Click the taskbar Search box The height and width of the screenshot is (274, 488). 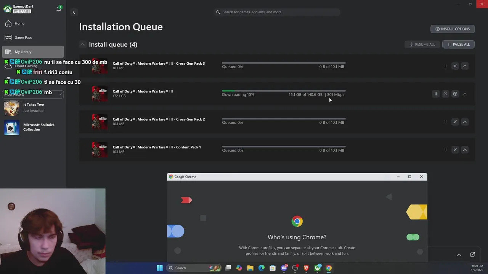(194, 268)
